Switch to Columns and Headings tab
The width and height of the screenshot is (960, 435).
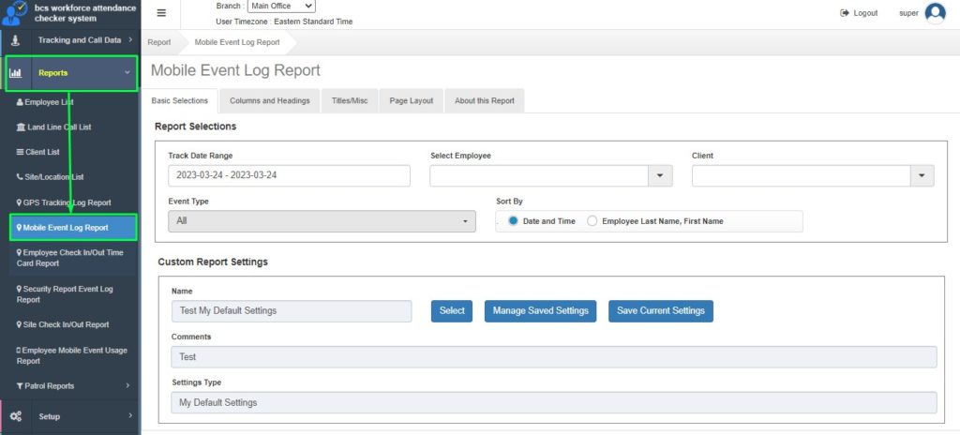coord(269,100)
